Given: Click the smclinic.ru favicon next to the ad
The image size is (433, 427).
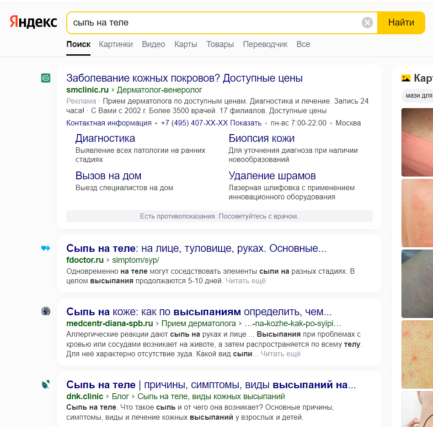Looking at the screenshot, I should (46, 78).
